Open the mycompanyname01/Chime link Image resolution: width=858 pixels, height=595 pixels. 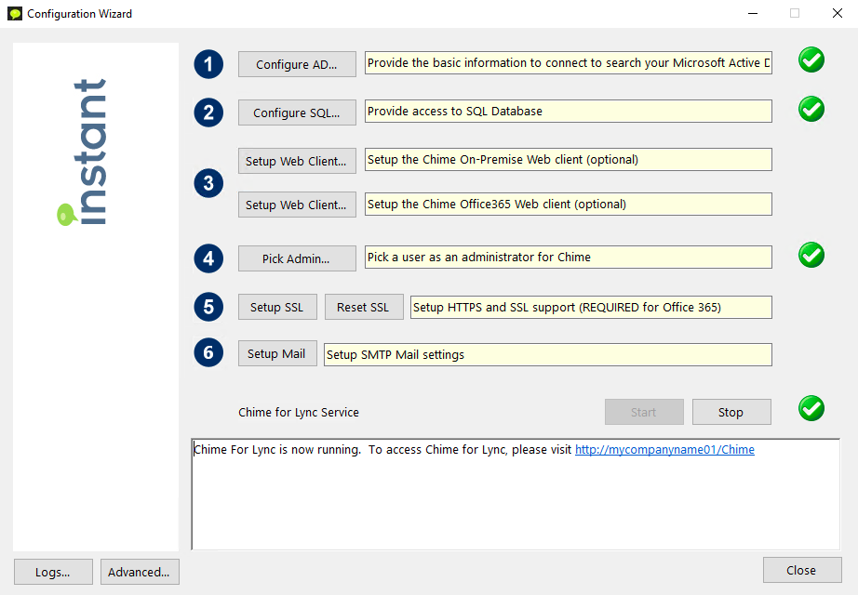pos(664,450)
